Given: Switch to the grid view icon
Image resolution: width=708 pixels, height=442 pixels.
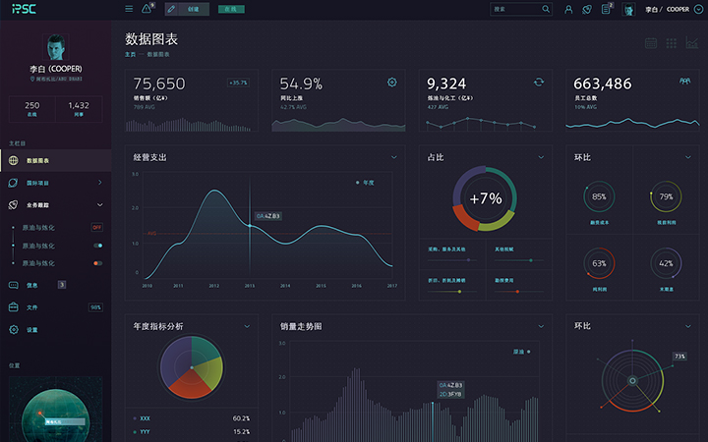Looking at the screenshot, I should point(672,43).
